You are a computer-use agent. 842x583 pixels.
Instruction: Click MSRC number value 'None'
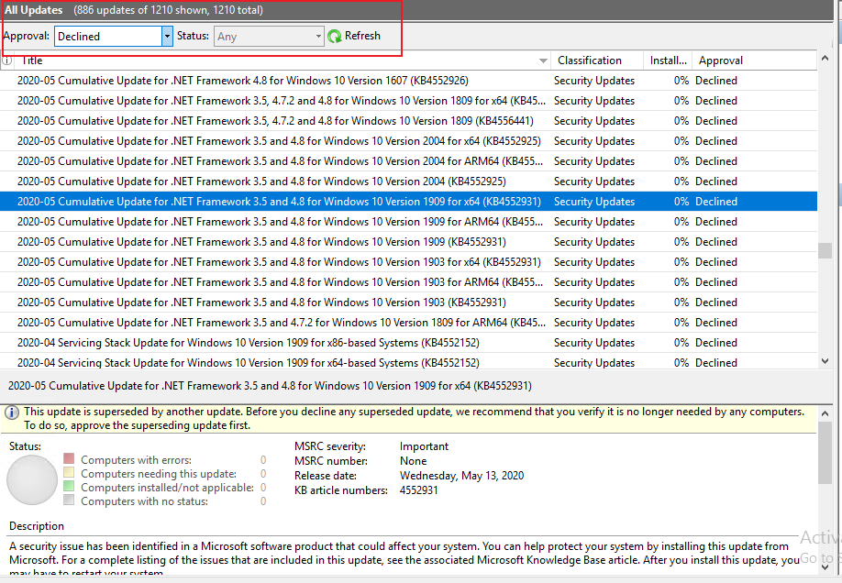(x=413, y=461)
